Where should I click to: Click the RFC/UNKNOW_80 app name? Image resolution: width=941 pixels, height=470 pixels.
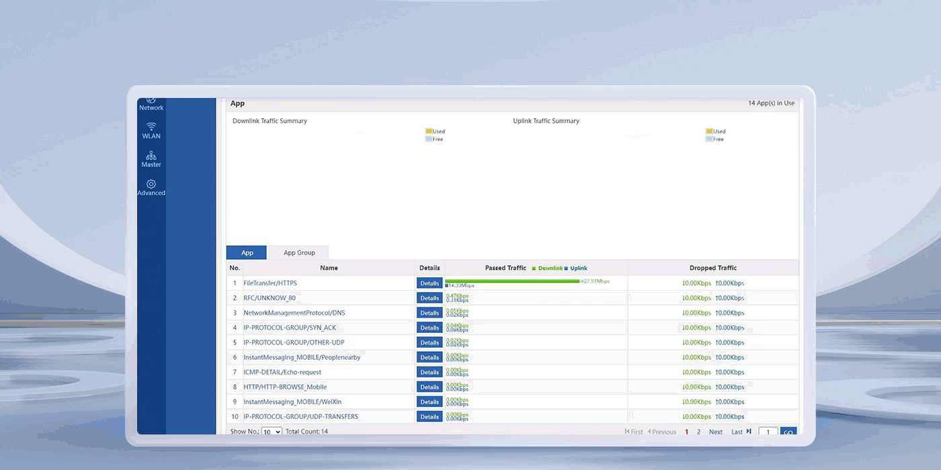coord(270,298)
